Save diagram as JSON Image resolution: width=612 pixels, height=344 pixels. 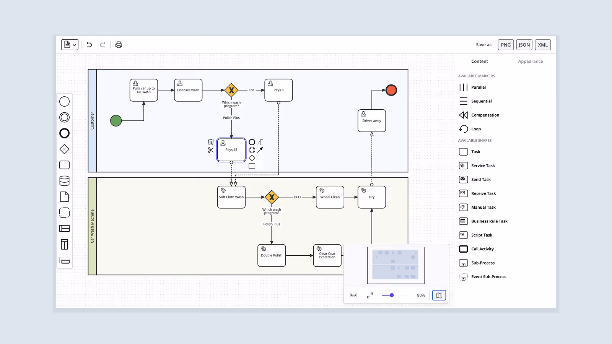[524, 45]
